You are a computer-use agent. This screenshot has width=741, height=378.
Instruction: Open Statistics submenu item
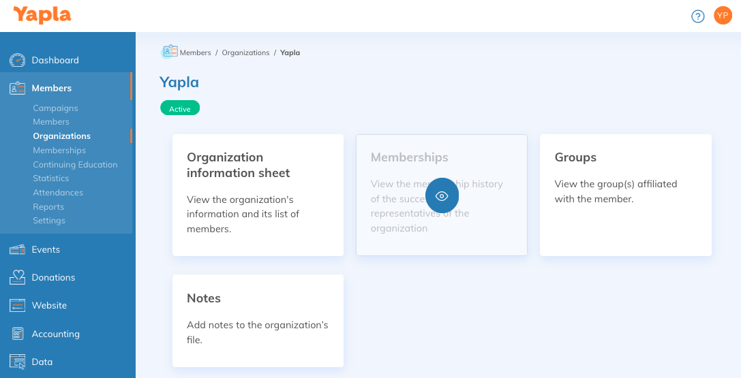pos(50,178)
